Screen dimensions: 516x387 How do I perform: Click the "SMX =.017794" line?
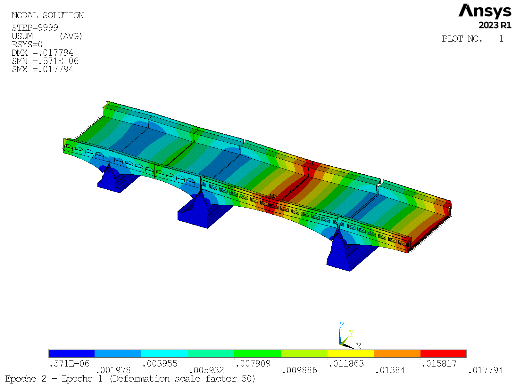[42, 69]
